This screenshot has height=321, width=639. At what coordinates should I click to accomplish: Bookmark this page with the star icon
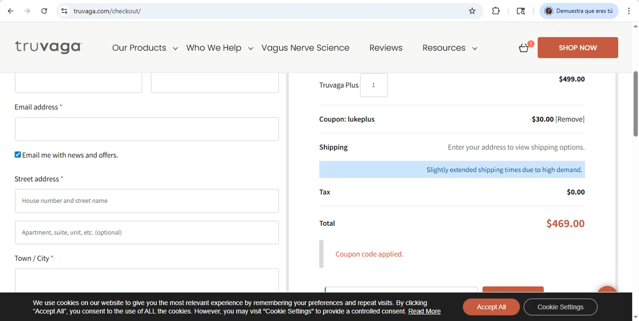(x=472, y=11)
